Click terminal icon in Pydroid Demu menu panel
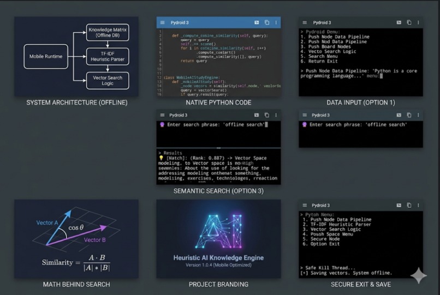 pyautogui.click(x=399, y=22)
